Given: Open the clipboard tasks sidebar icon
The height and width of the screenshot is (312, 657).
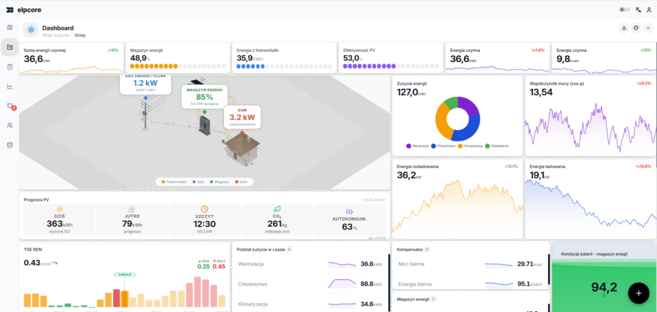Looking at the screenshot, I should coord(10,67).
